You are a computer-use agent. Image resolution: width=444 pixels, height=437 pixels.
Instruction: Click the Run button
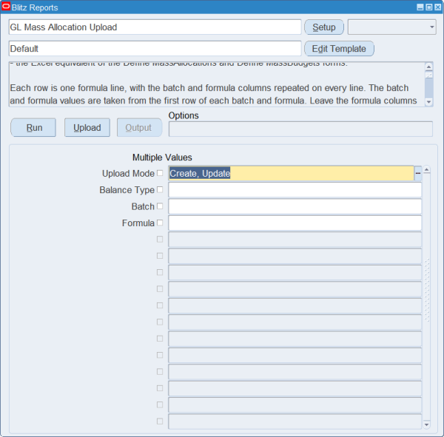(33, 128)
